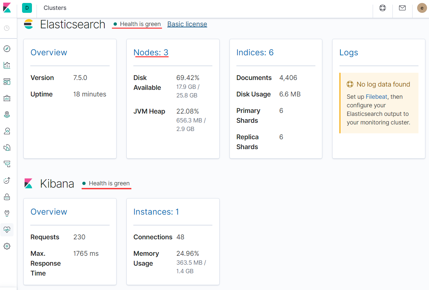Select the Connections value 48
This screenshot has height=290, width=429.
(180, 237)
